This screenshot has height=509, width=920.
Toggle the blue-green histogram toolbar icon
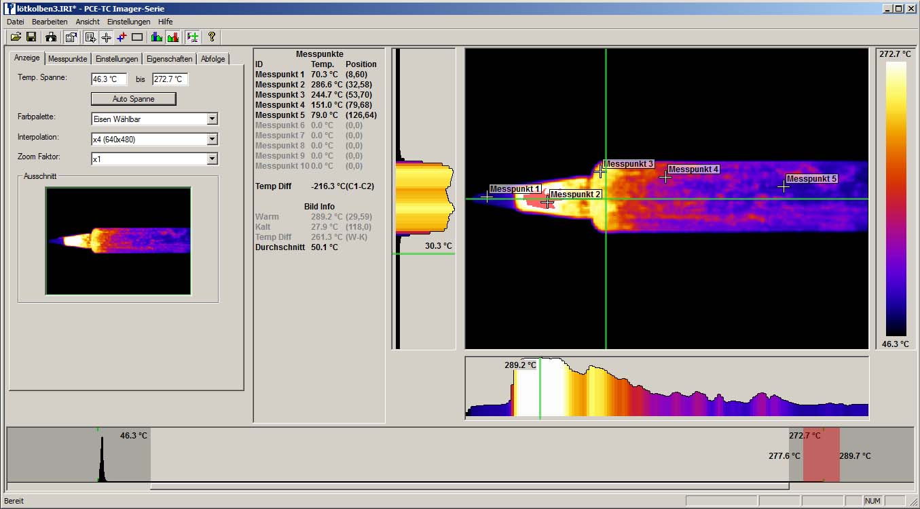pos(157,37)
